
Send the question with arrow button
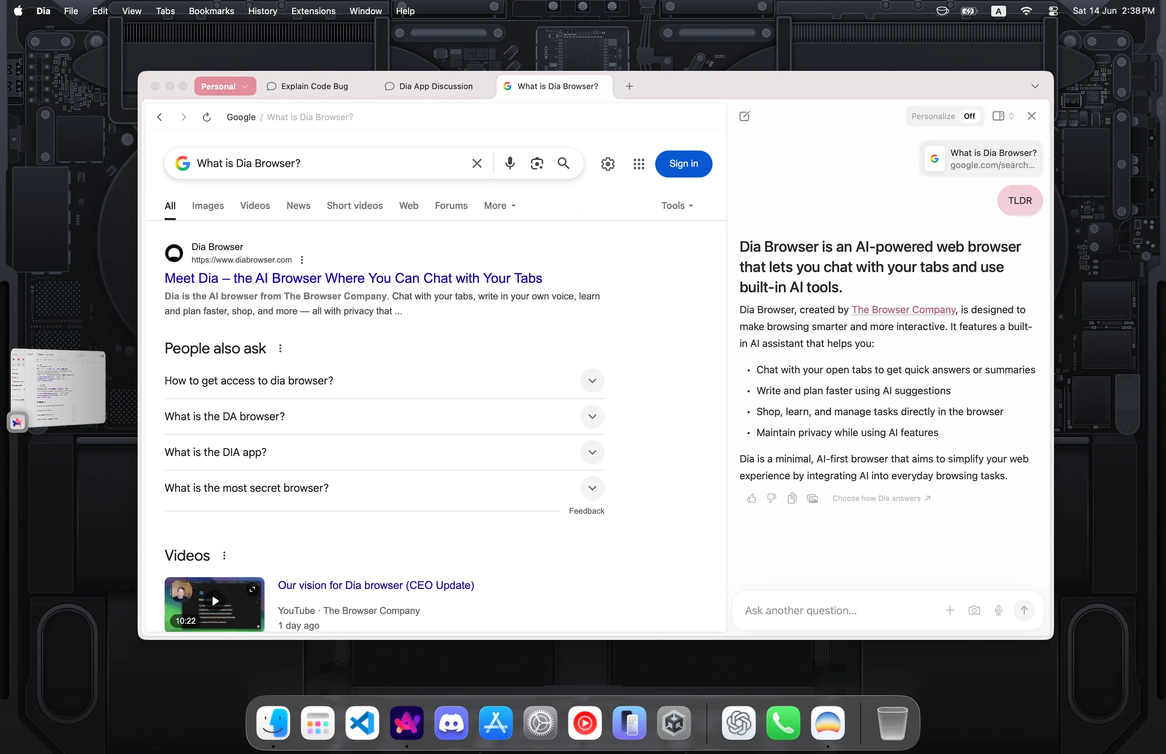(1024, 610)
